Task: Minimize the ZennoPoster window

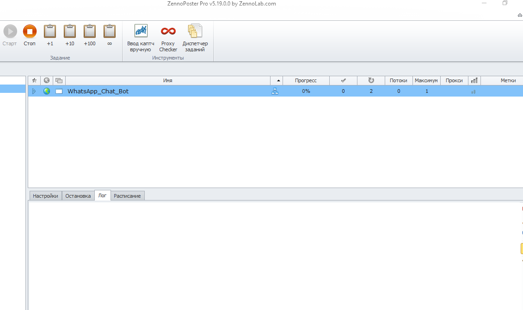Action: [484, 3]
